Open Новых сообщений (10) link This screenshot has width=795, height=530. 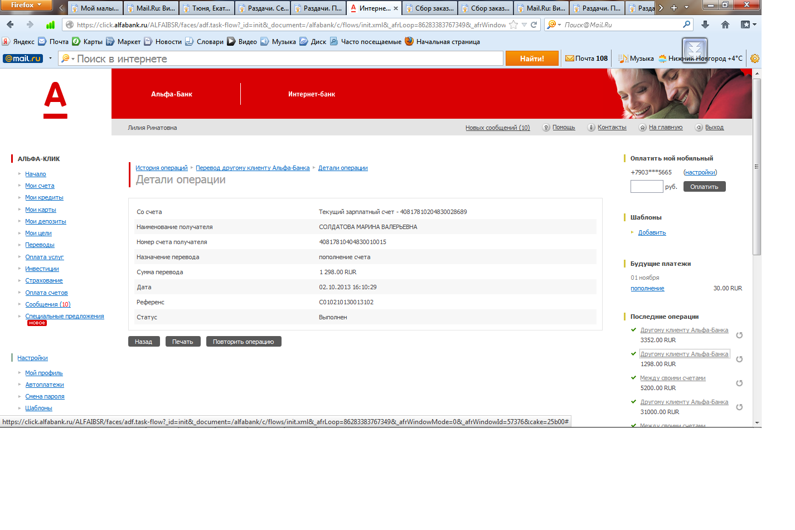[x=498, y=128]
